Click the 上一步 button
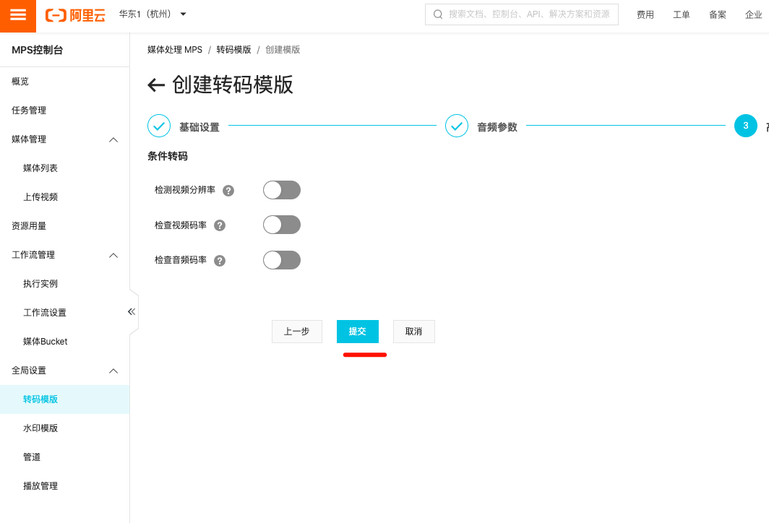Image resolution: width=769 pixels, height=523 pixels. coord(296,332)
